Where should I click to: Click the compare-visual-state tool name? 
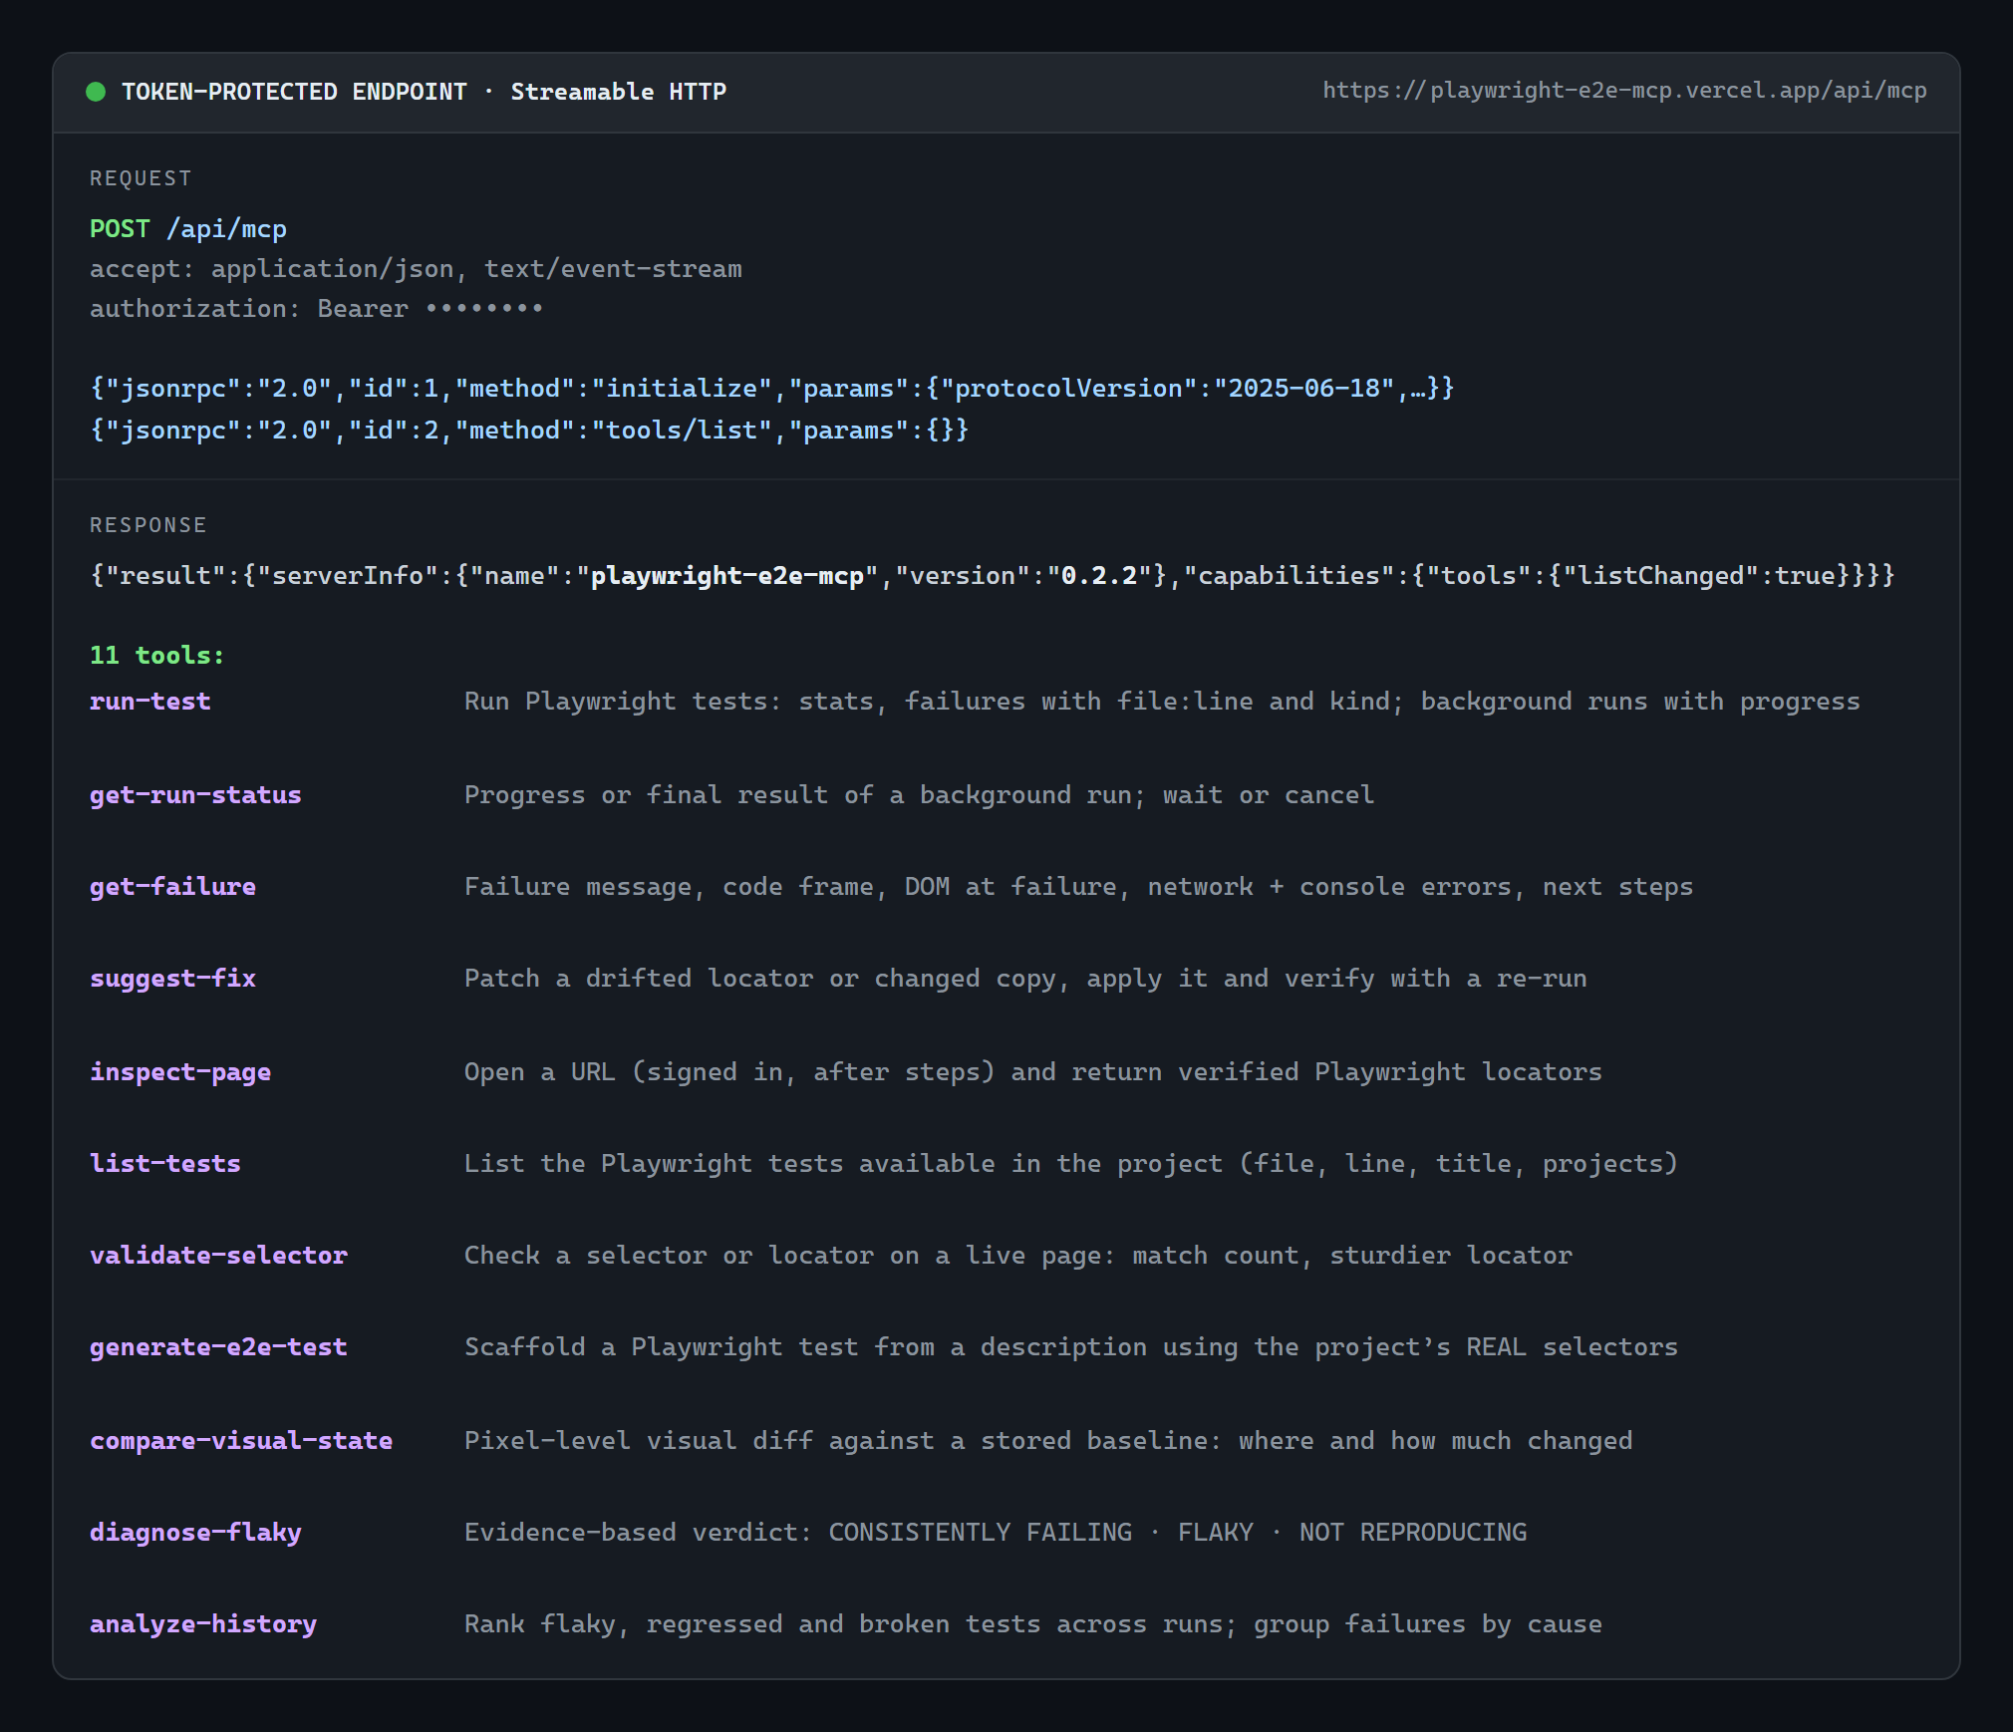point(241,1441)
